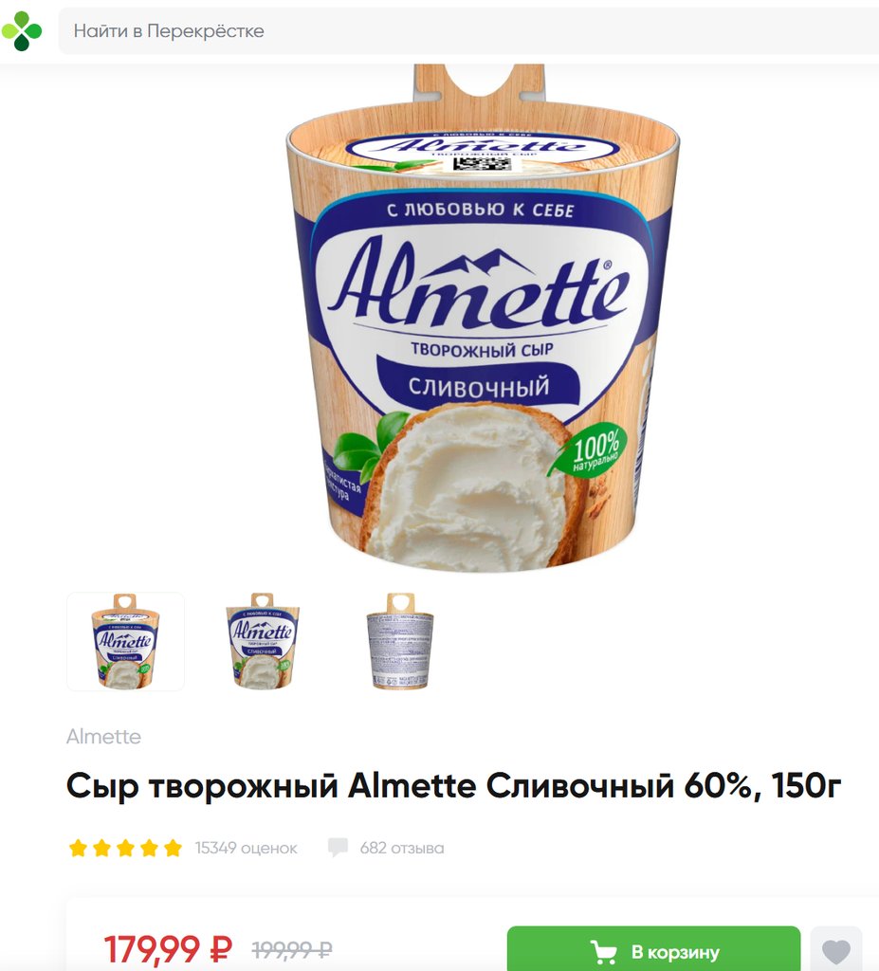Viewport: 879px width, 971px height.
Task: Click the QR code on package lid
Action: 482,163
